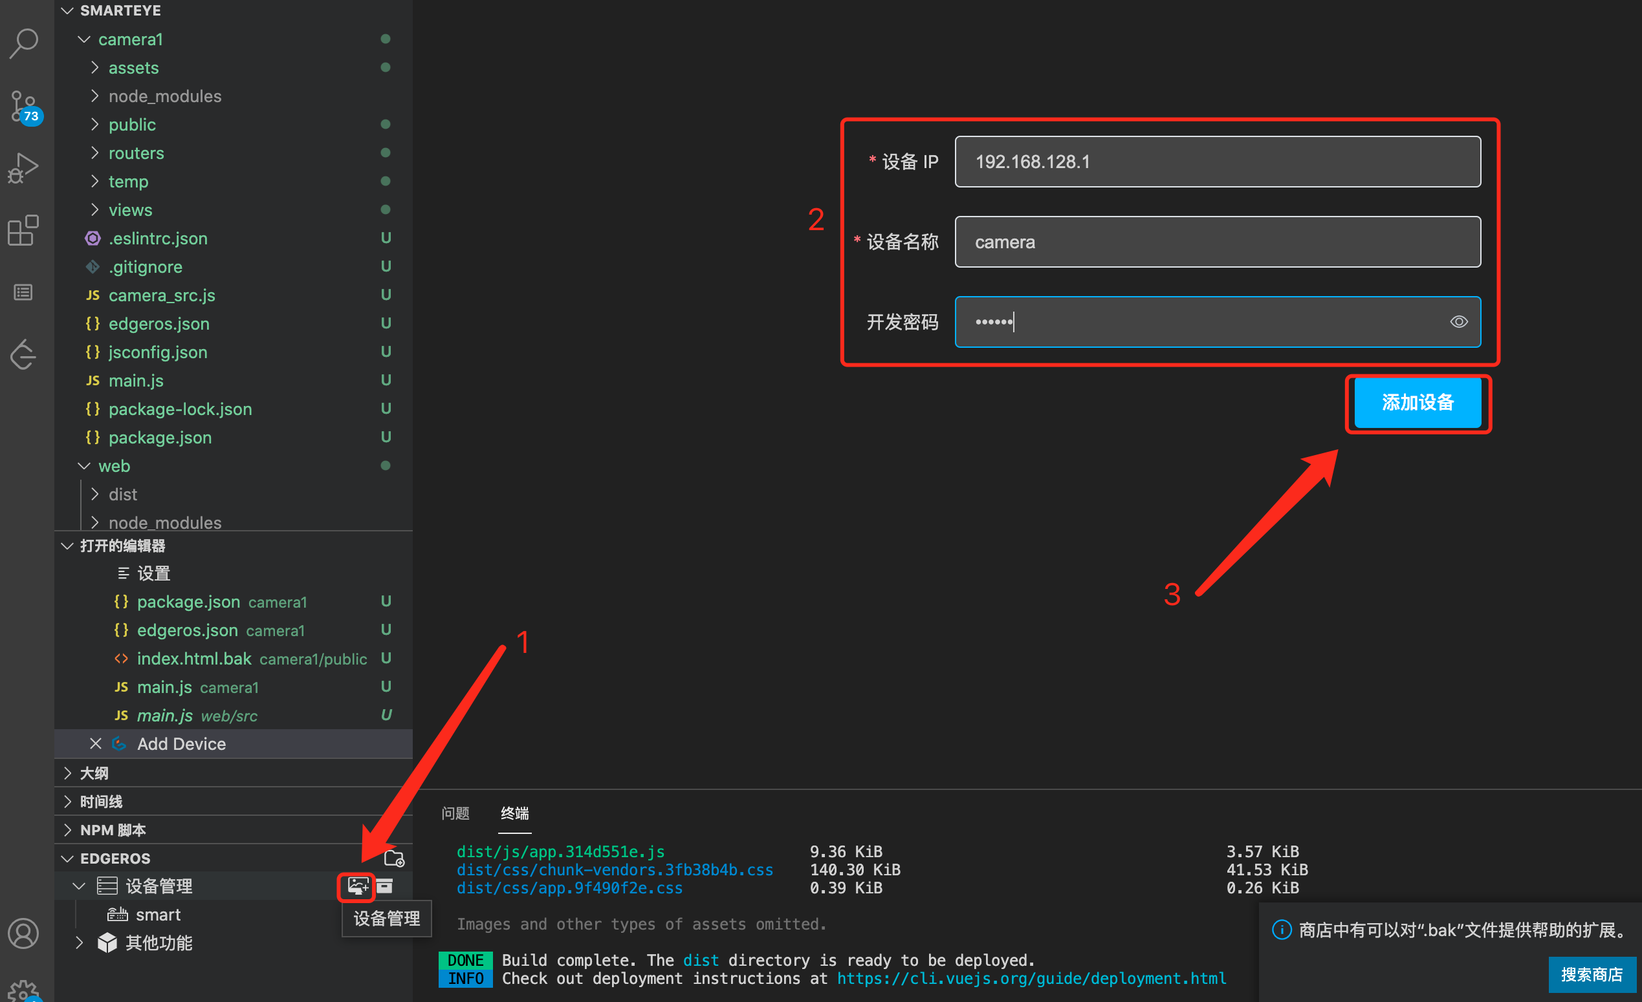This screenshot has width=1642, height=1002.
Task: Open the Manage gear icon
Action: pyautogui.click(x=23, y=992)
